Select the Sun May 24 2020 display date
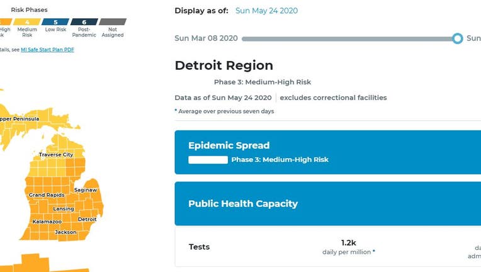Viewport: 481px width, 272px height. [266, 11]
